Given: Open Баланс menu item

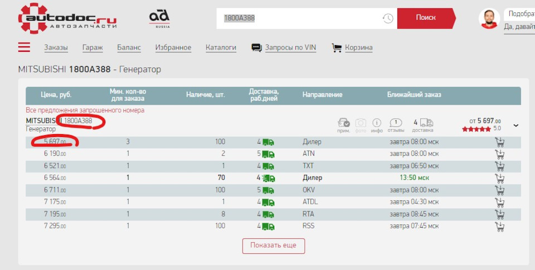Looking at the screenshot, I should click(x=129, y=48).
